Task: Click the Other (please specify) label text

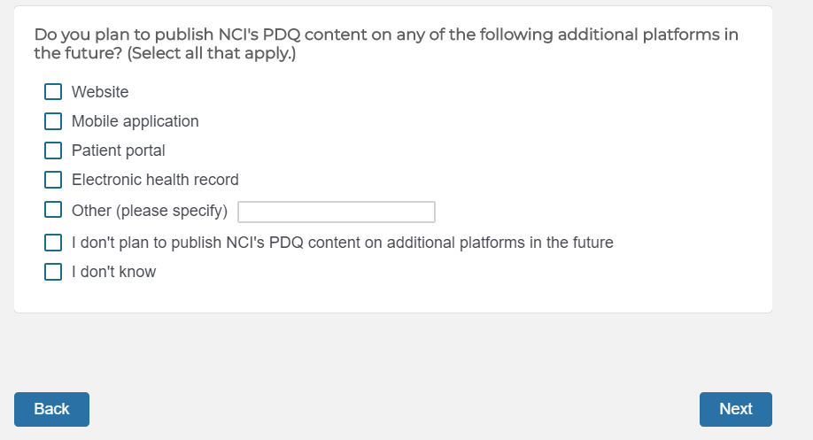Action: point(149,211)
